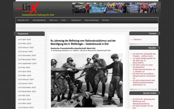Open the Impressum page
Viewport: 174px width, 109px height.
(76, 20)
